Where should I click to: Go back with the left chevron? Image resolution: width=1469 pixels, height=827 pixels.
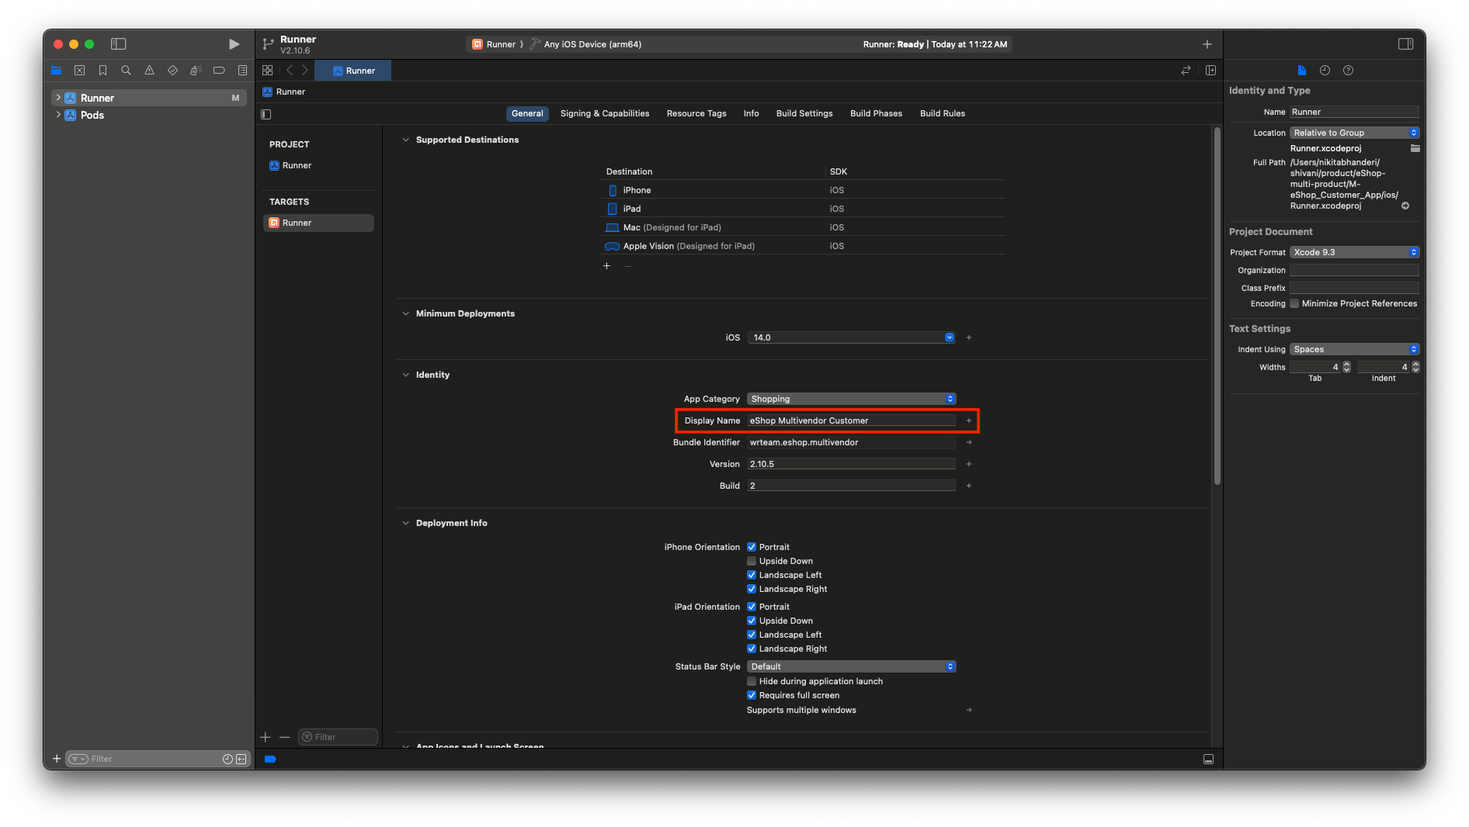[x=290, y=71]
